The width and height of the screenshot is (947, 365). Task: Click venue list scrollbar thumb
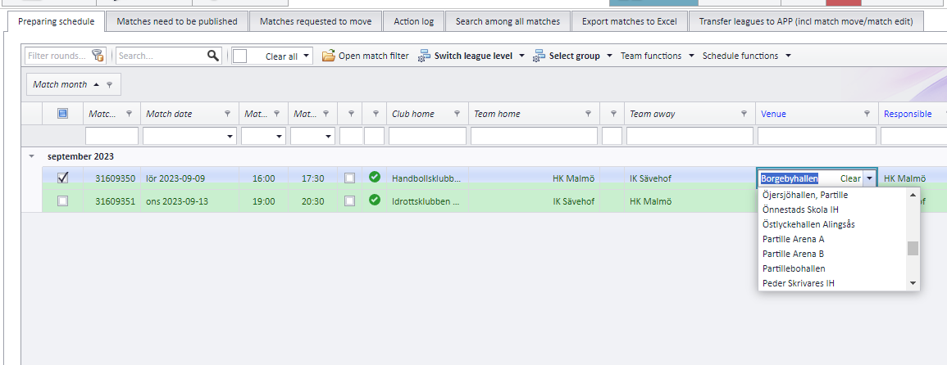pos(913,248)
